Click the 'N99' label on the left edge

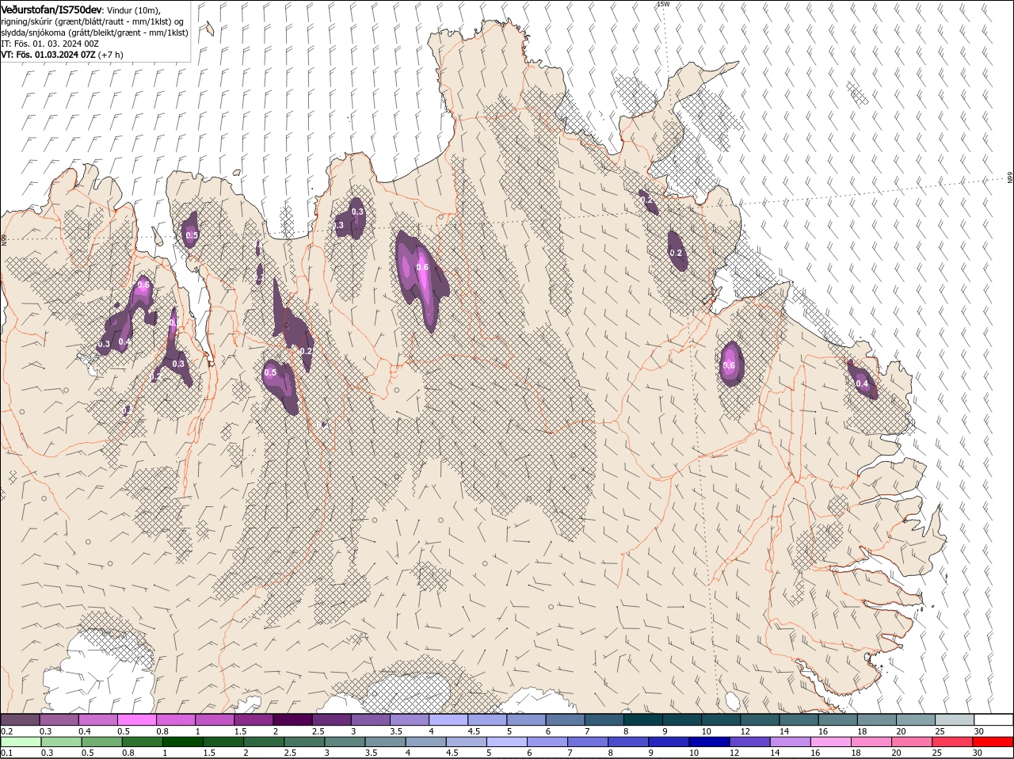(4, 238)
